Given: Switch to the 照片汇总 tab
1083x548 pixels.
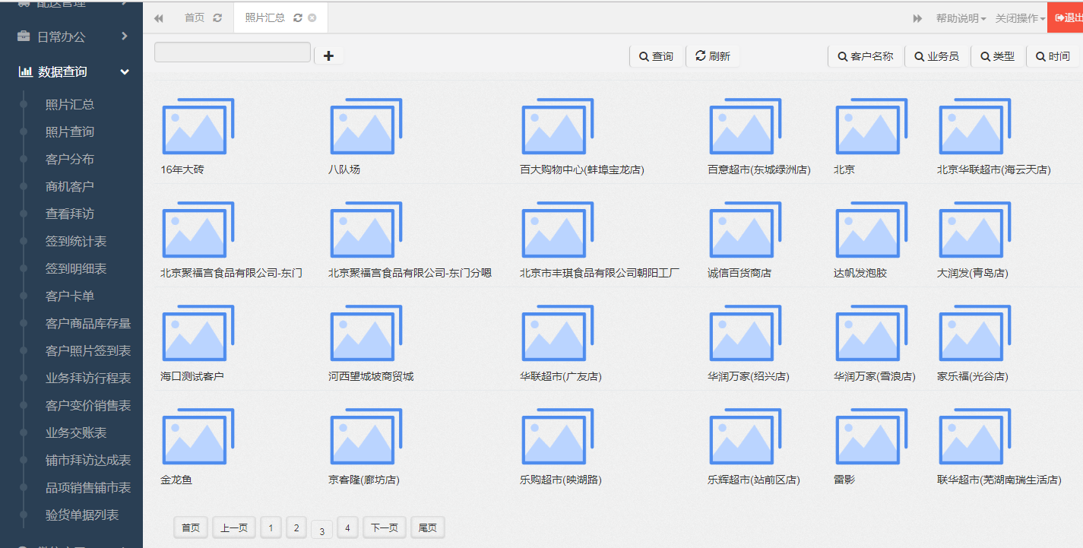Looking at the screenshot, I should coord(264,17).
